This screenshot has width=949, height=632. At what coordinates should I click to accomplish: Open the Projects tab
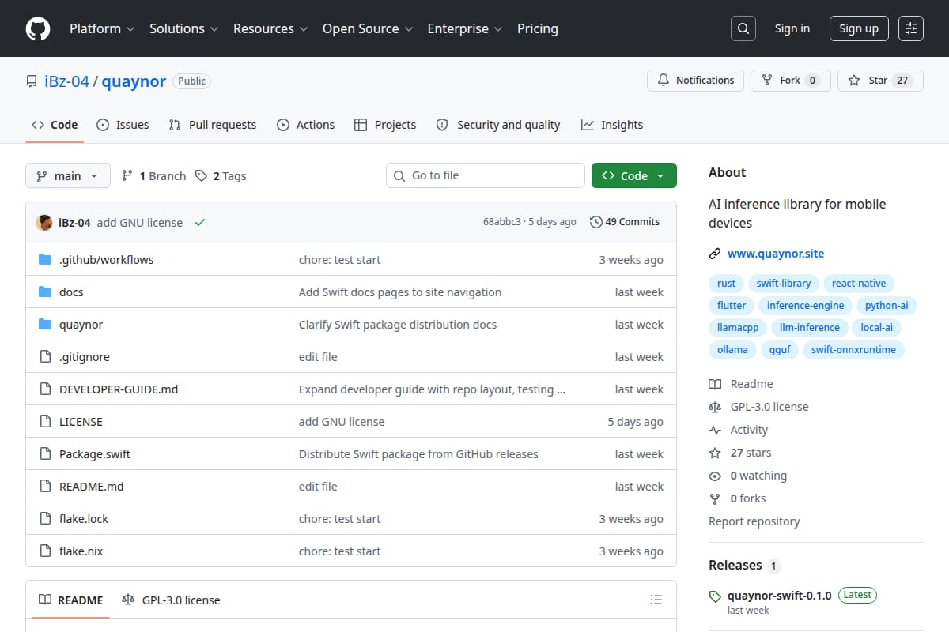[385, 125]
